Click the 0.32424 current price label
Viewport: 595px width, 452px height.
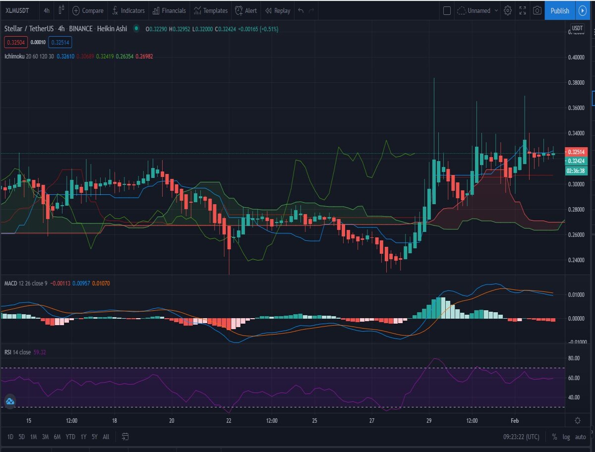pyautogui.click(x=576, y=161)
